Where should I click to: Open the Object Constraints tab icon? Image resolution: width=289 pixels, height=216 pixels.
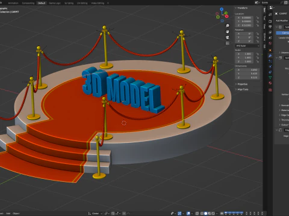pos(270,72)
